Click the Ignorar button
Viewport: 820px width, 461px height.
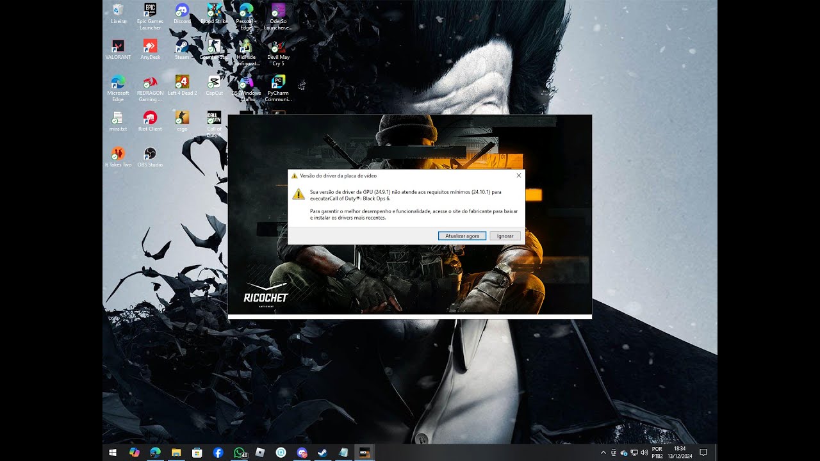pyautogui.click(x=505, y=236)
